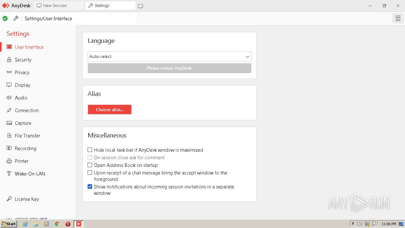Click the green connection status checkmark icon
This screenshot has height=228, width=405.
click(x=5, y=18)
